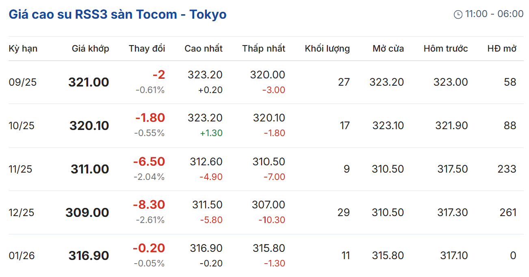Select the 11/25 contract row label
The width and height of the screenshot is (529, 277).
click(20, 169)
